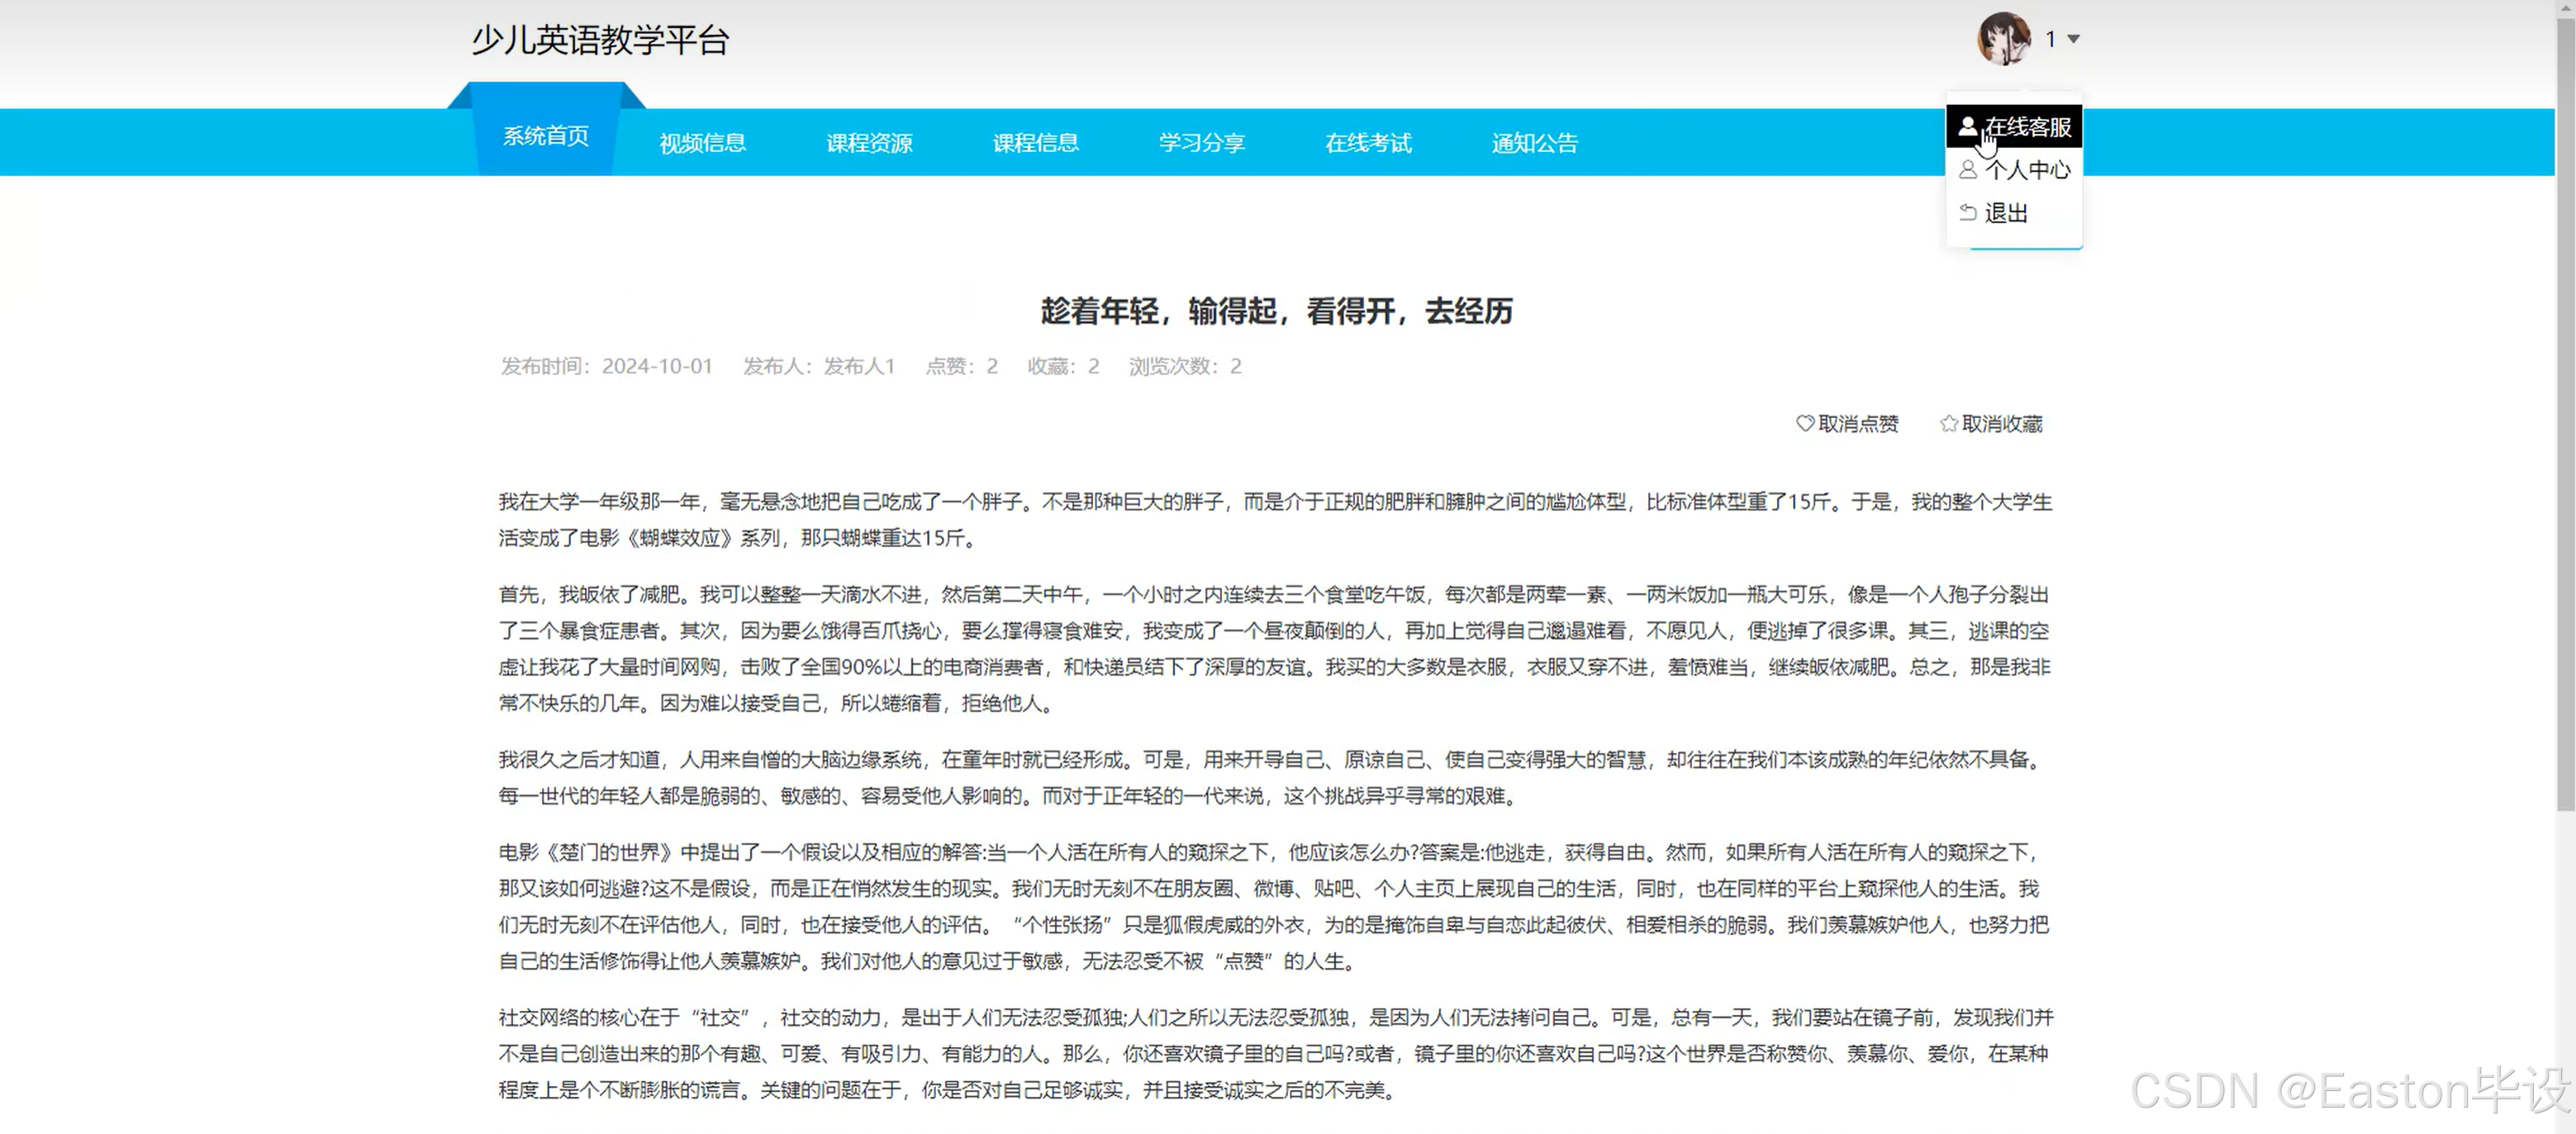Click the star icon to unfavorite
Viewport: 2576px width, 1134px height.
click(1949, 423)
